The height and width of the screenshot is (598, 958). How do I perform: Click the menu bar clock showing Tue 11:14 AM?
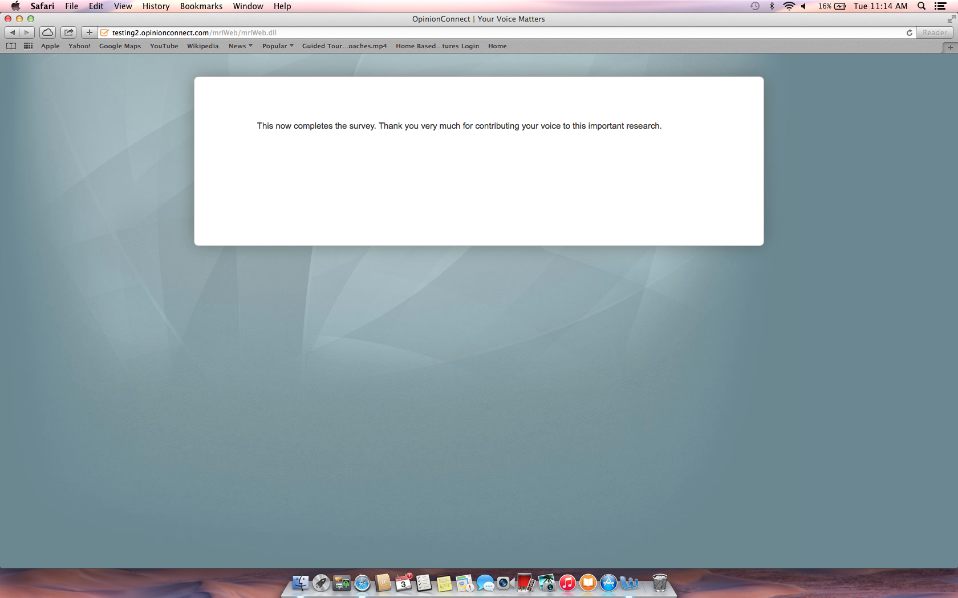point(880,6)
